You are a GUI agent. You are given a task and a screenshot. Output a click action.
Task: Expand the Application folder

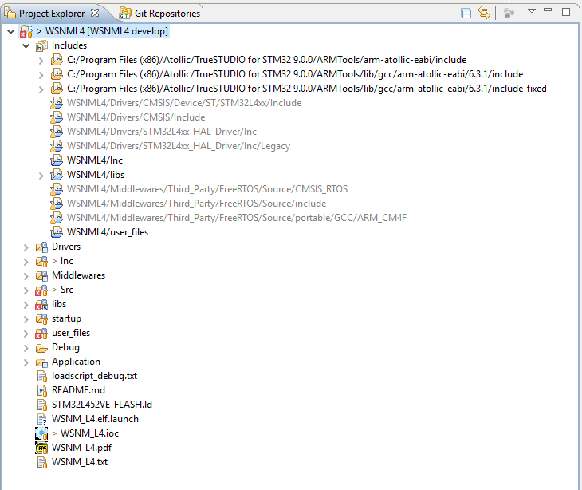click(26, 362)
